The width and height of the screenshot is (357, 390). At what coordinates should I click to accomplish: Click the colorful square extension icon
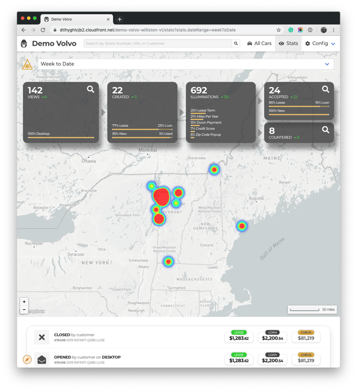coord(300,30)
